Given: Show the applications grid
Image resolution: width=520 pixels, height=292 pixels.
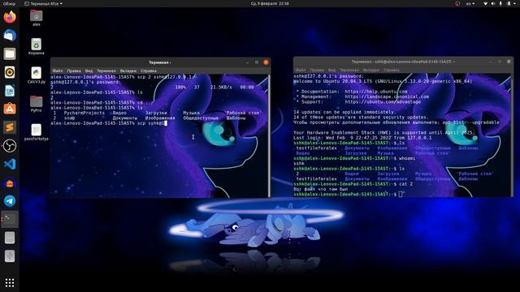Looking at the screenshot, I should 10,282.
